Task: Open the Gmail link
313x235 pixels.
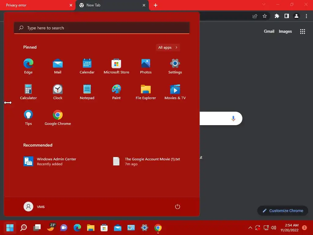Action: point(269,32)
